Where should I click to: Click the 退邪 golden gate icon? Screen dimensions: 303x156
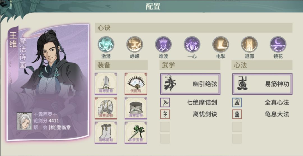pos(249,45)
